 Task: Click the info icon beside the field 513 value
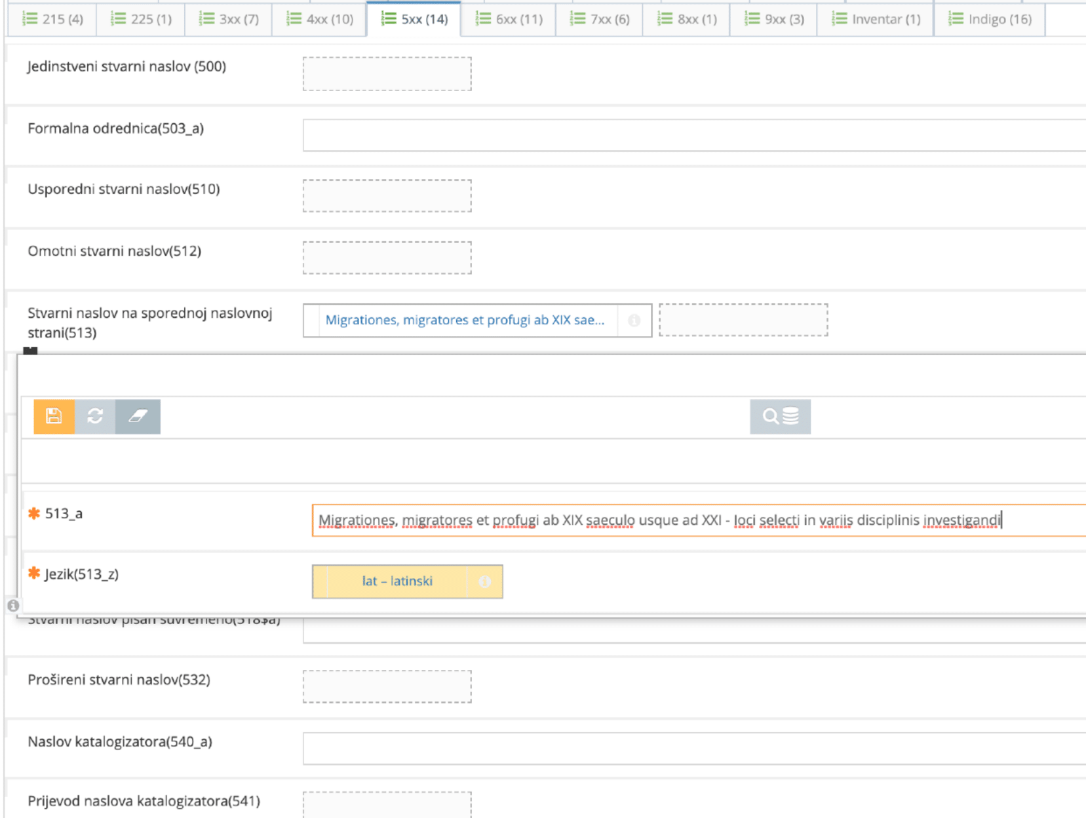tap(633, 321)
